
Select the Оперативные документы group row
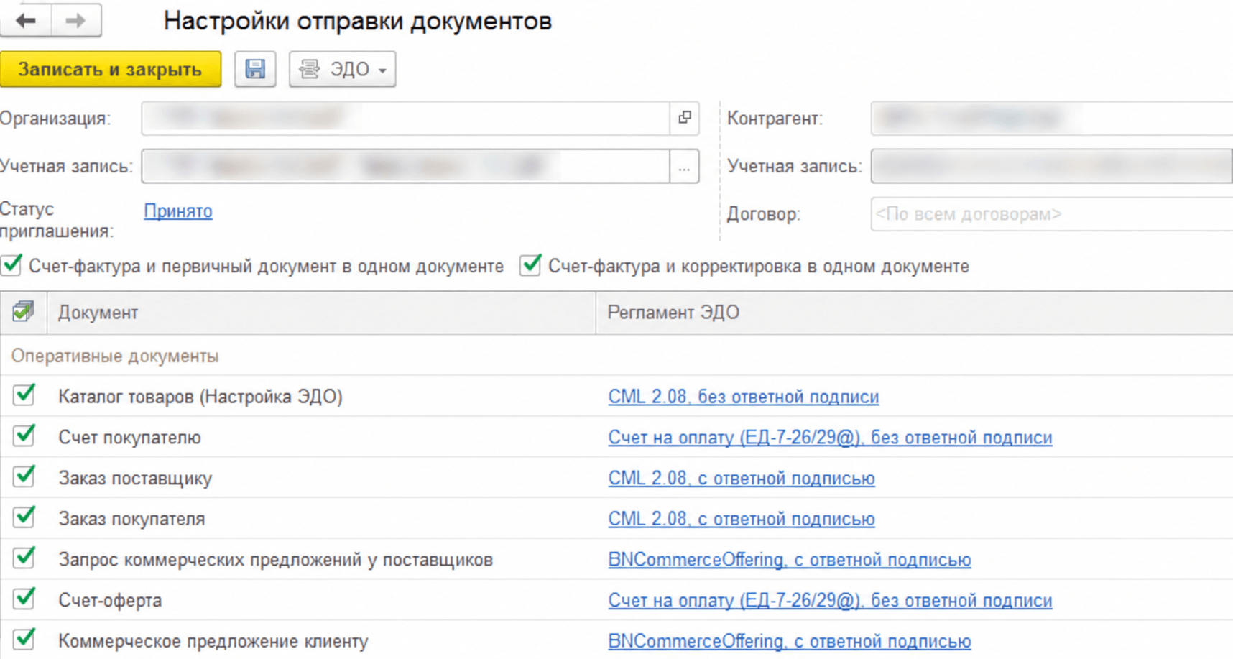tap(616, 356)
